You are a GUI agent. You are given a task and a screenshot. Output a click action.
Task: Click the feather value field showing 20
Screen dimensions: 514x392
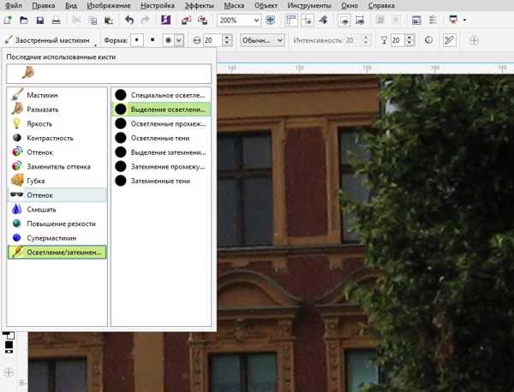[397, 40]
